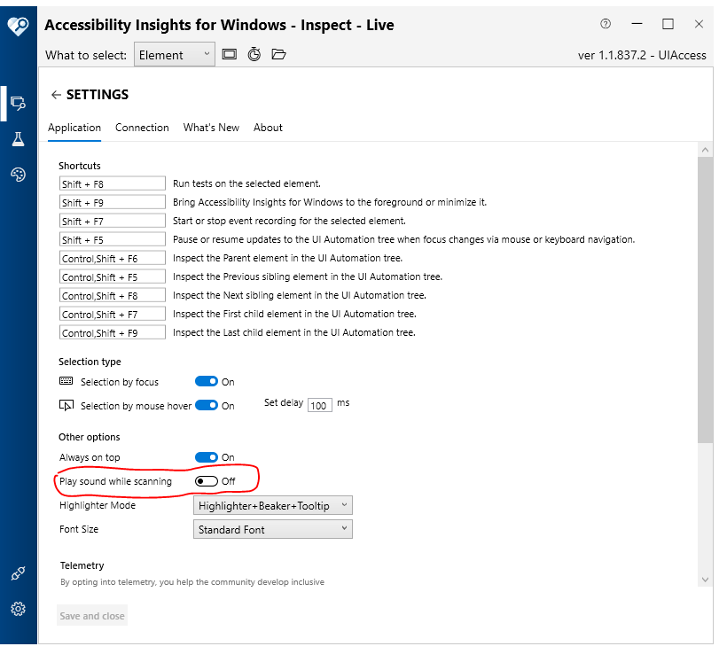Switch to the Connection tab
719x662 pixels.
(142, 128)
